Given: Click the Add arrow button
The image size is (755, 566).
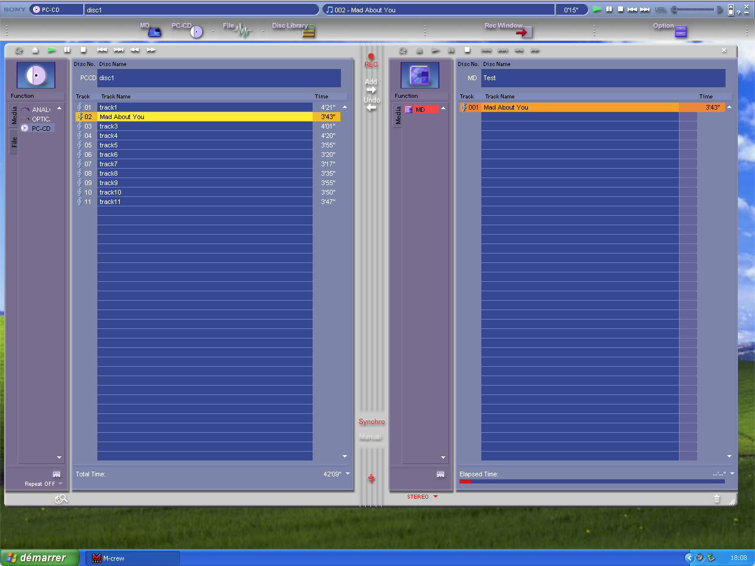Looking at the screenshot, I should point(371,86).
